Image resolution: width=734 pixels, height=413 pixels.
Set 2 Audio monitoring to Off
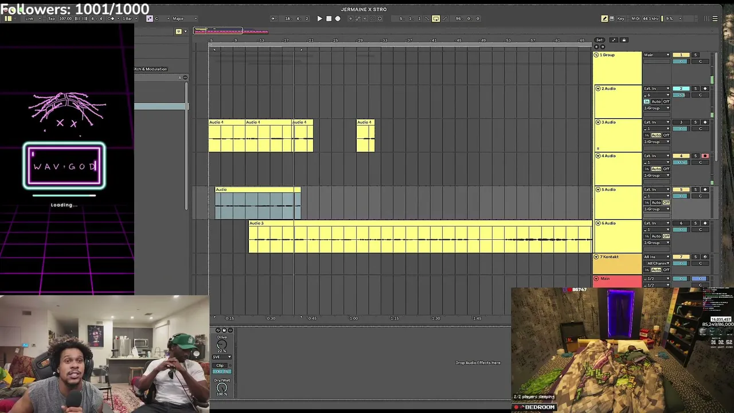[666, 102]
